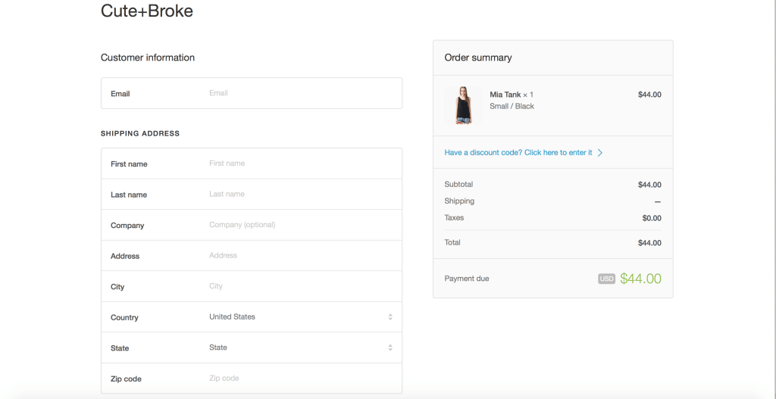Screen dimensions: 776x399
Task: Expand the State selection dropdown
Action: 296,348
